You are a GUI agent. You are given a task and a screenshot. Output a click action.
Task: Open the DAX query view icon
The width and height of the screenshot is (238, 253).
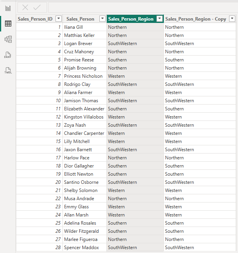coord(8,55)
